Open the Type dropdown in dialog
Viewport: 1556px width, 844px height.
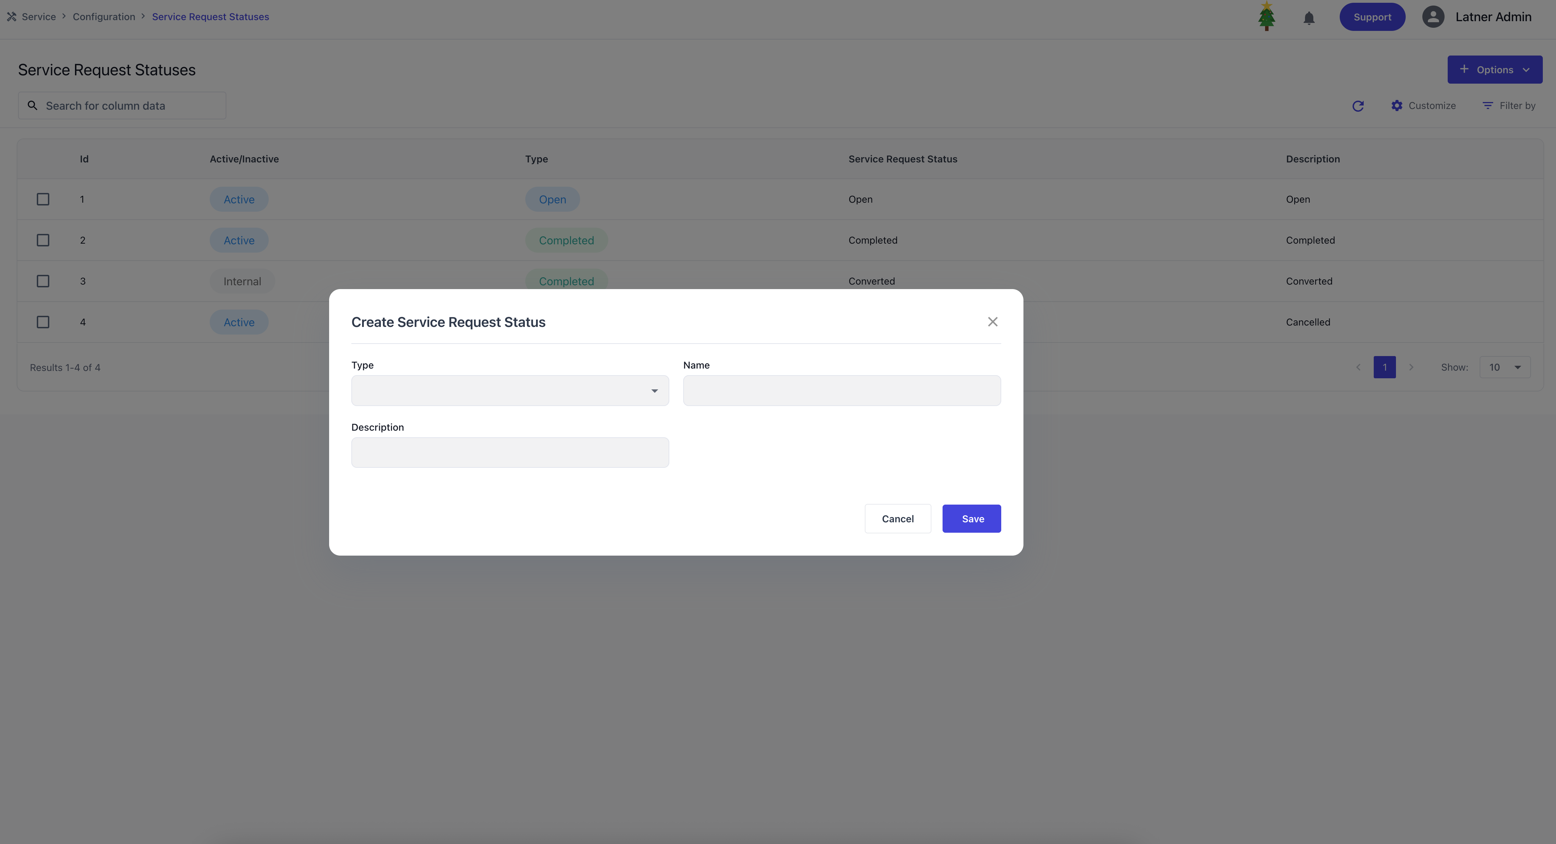tap(510, 391)
